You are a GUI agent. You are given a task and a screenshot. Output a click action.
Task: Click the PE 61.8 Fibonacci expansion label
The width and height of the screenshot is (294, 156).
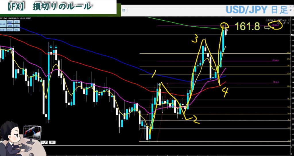276,82
